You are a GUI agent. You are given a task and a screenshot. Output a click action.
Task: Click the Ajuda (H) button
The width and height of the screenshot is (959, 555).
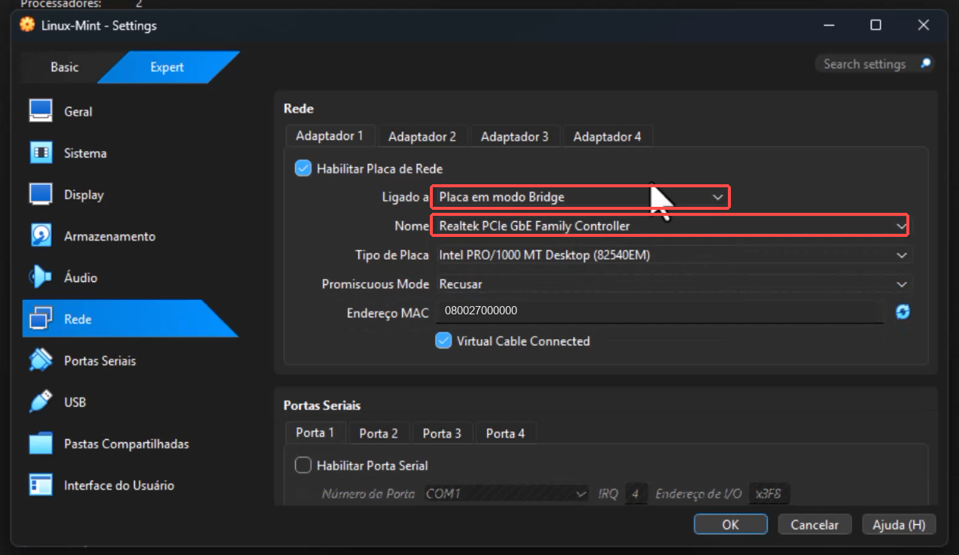click(x=899, y=524)
